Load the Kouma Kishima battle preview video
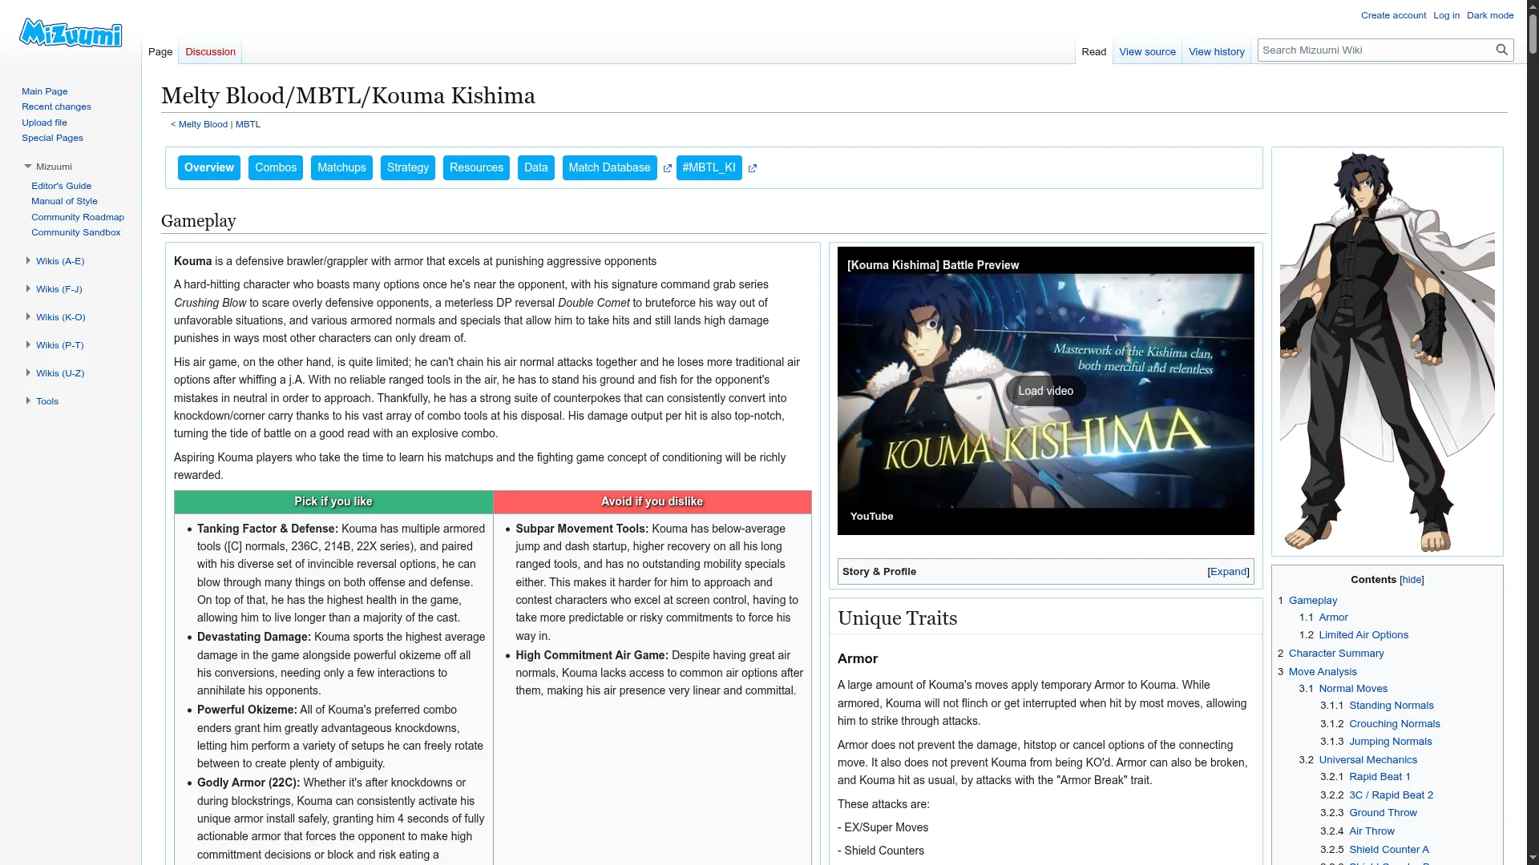Image resolution: width=1539 pixels, height=865 pixels. (1045, 391)
